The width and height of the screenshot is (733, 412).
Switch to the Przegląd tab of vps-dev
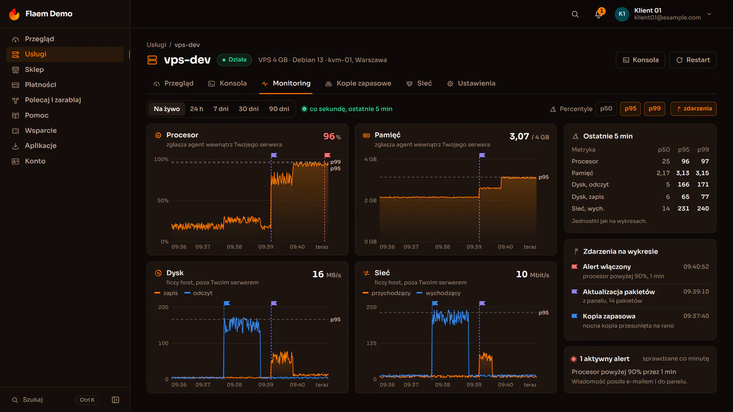173,83
